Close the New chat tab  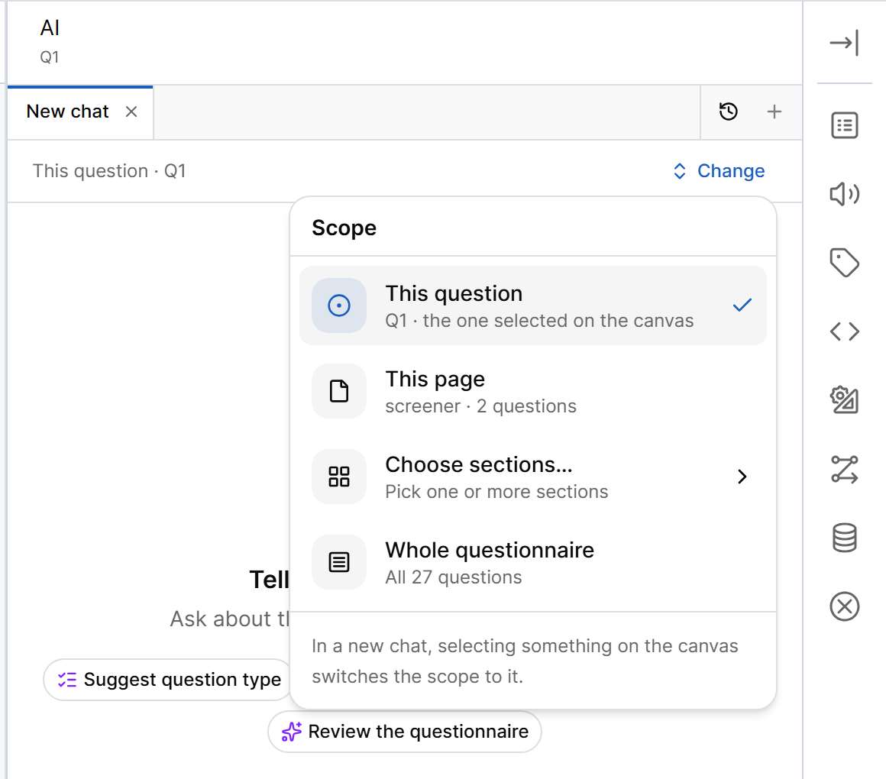pos(131,112)
